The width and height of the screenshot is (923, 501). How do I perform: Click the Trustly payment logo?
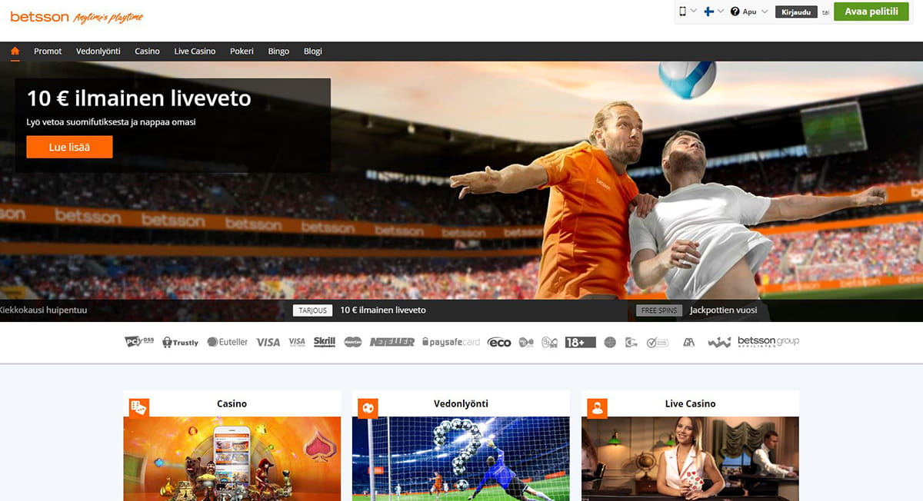[x=180, y=342]
